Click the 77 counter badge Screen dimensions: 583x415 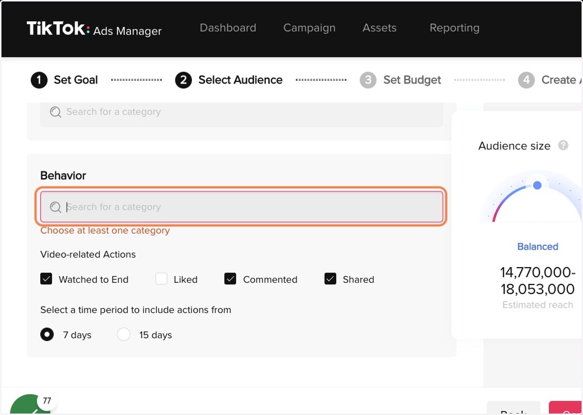pyautogui.click(x=47, y=401)
